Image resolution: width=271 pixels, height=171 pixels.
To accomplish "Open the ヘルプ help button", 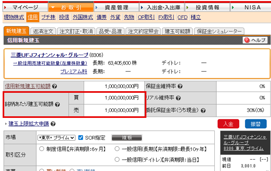I will tap(255, 40).
